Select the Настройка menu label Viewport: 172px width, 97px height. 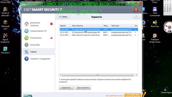(35, 45)
